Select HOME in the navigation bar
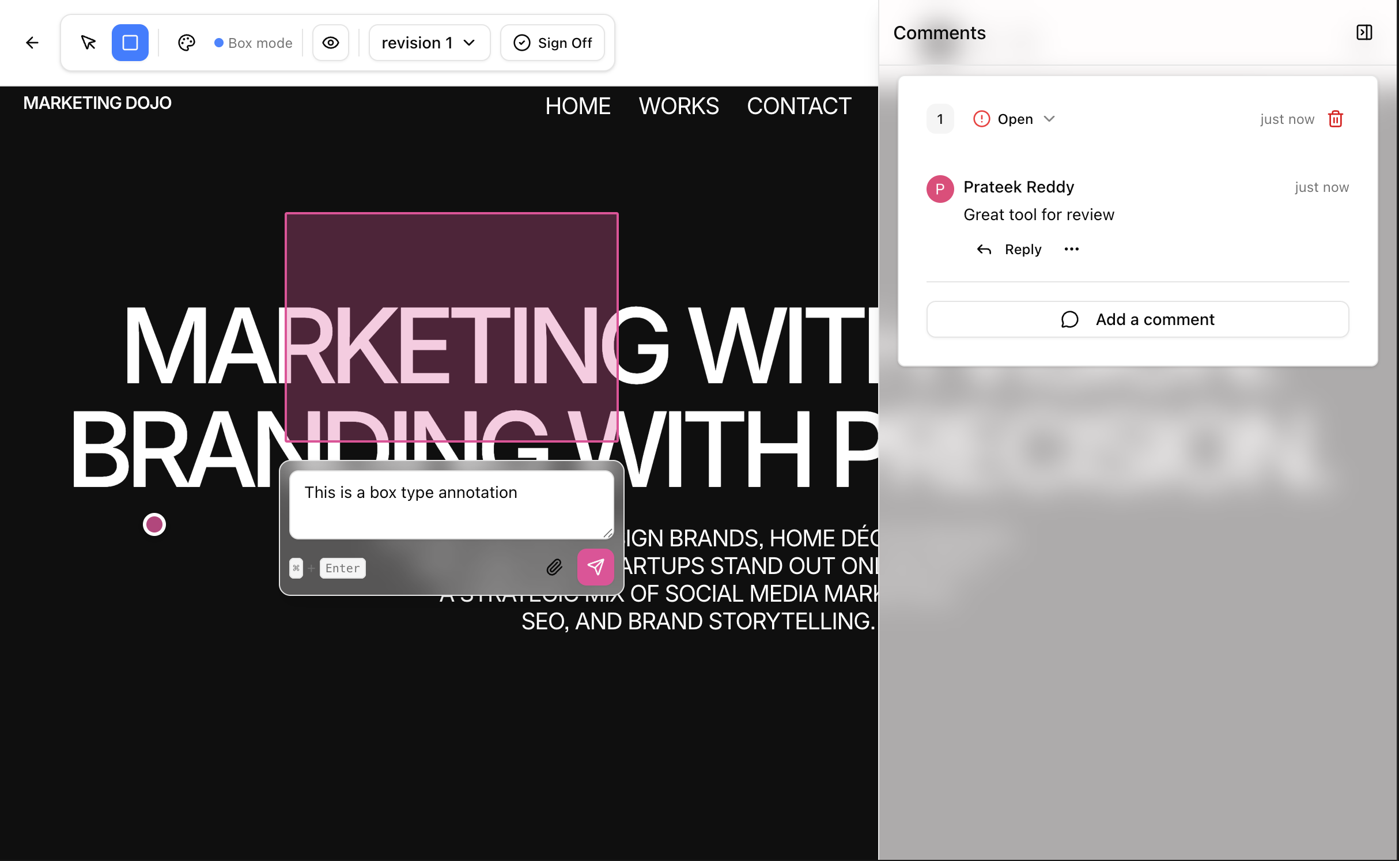This screenshot has width=1399, height=861. click(578, 105)
